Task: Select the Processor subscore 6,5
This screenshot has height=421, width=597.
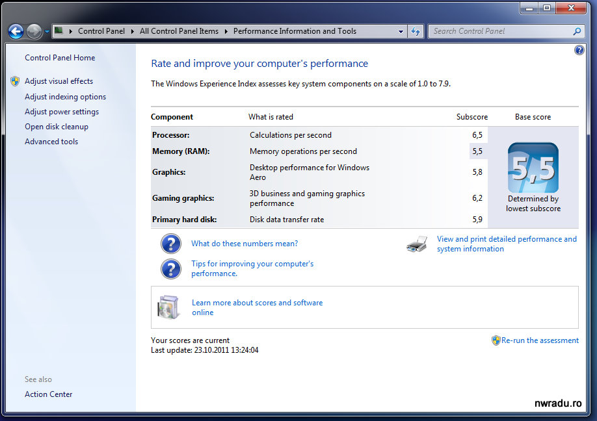Action: pyautogui.click(x=477, y=135)
